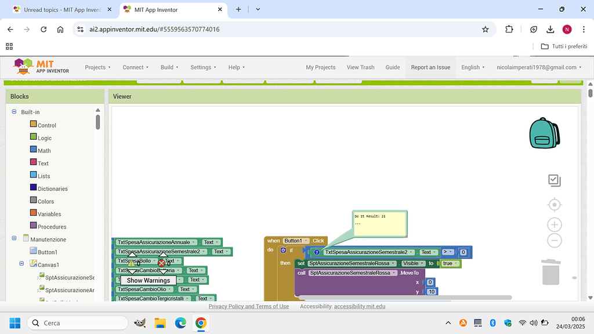Click the warning triangle indicator
Viewport: 594px width, 334px height.
coord(131,263)
